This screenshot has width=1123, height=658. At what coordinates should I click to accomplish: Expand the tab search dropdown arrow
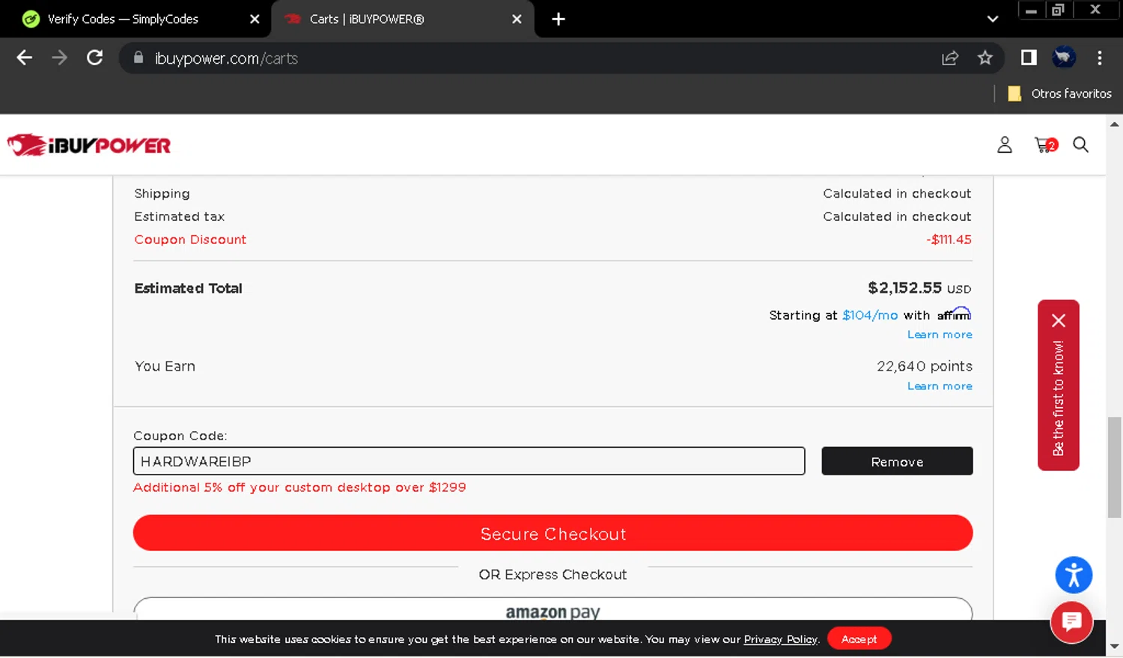[993, 19]
